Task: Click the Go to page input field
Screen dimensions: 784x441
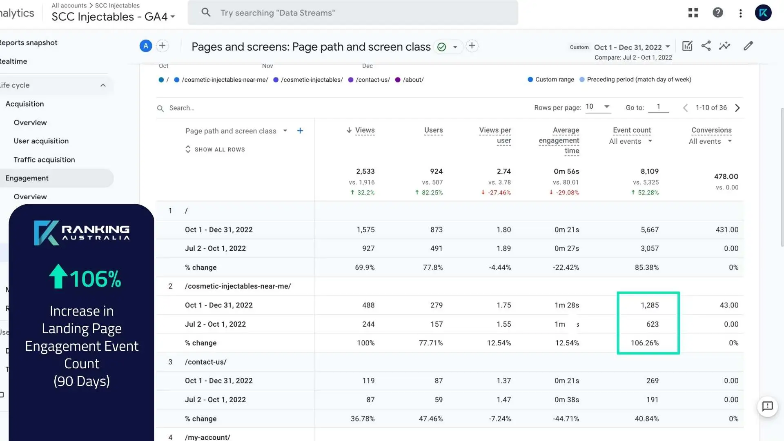Action: click(x=659, y=107)
